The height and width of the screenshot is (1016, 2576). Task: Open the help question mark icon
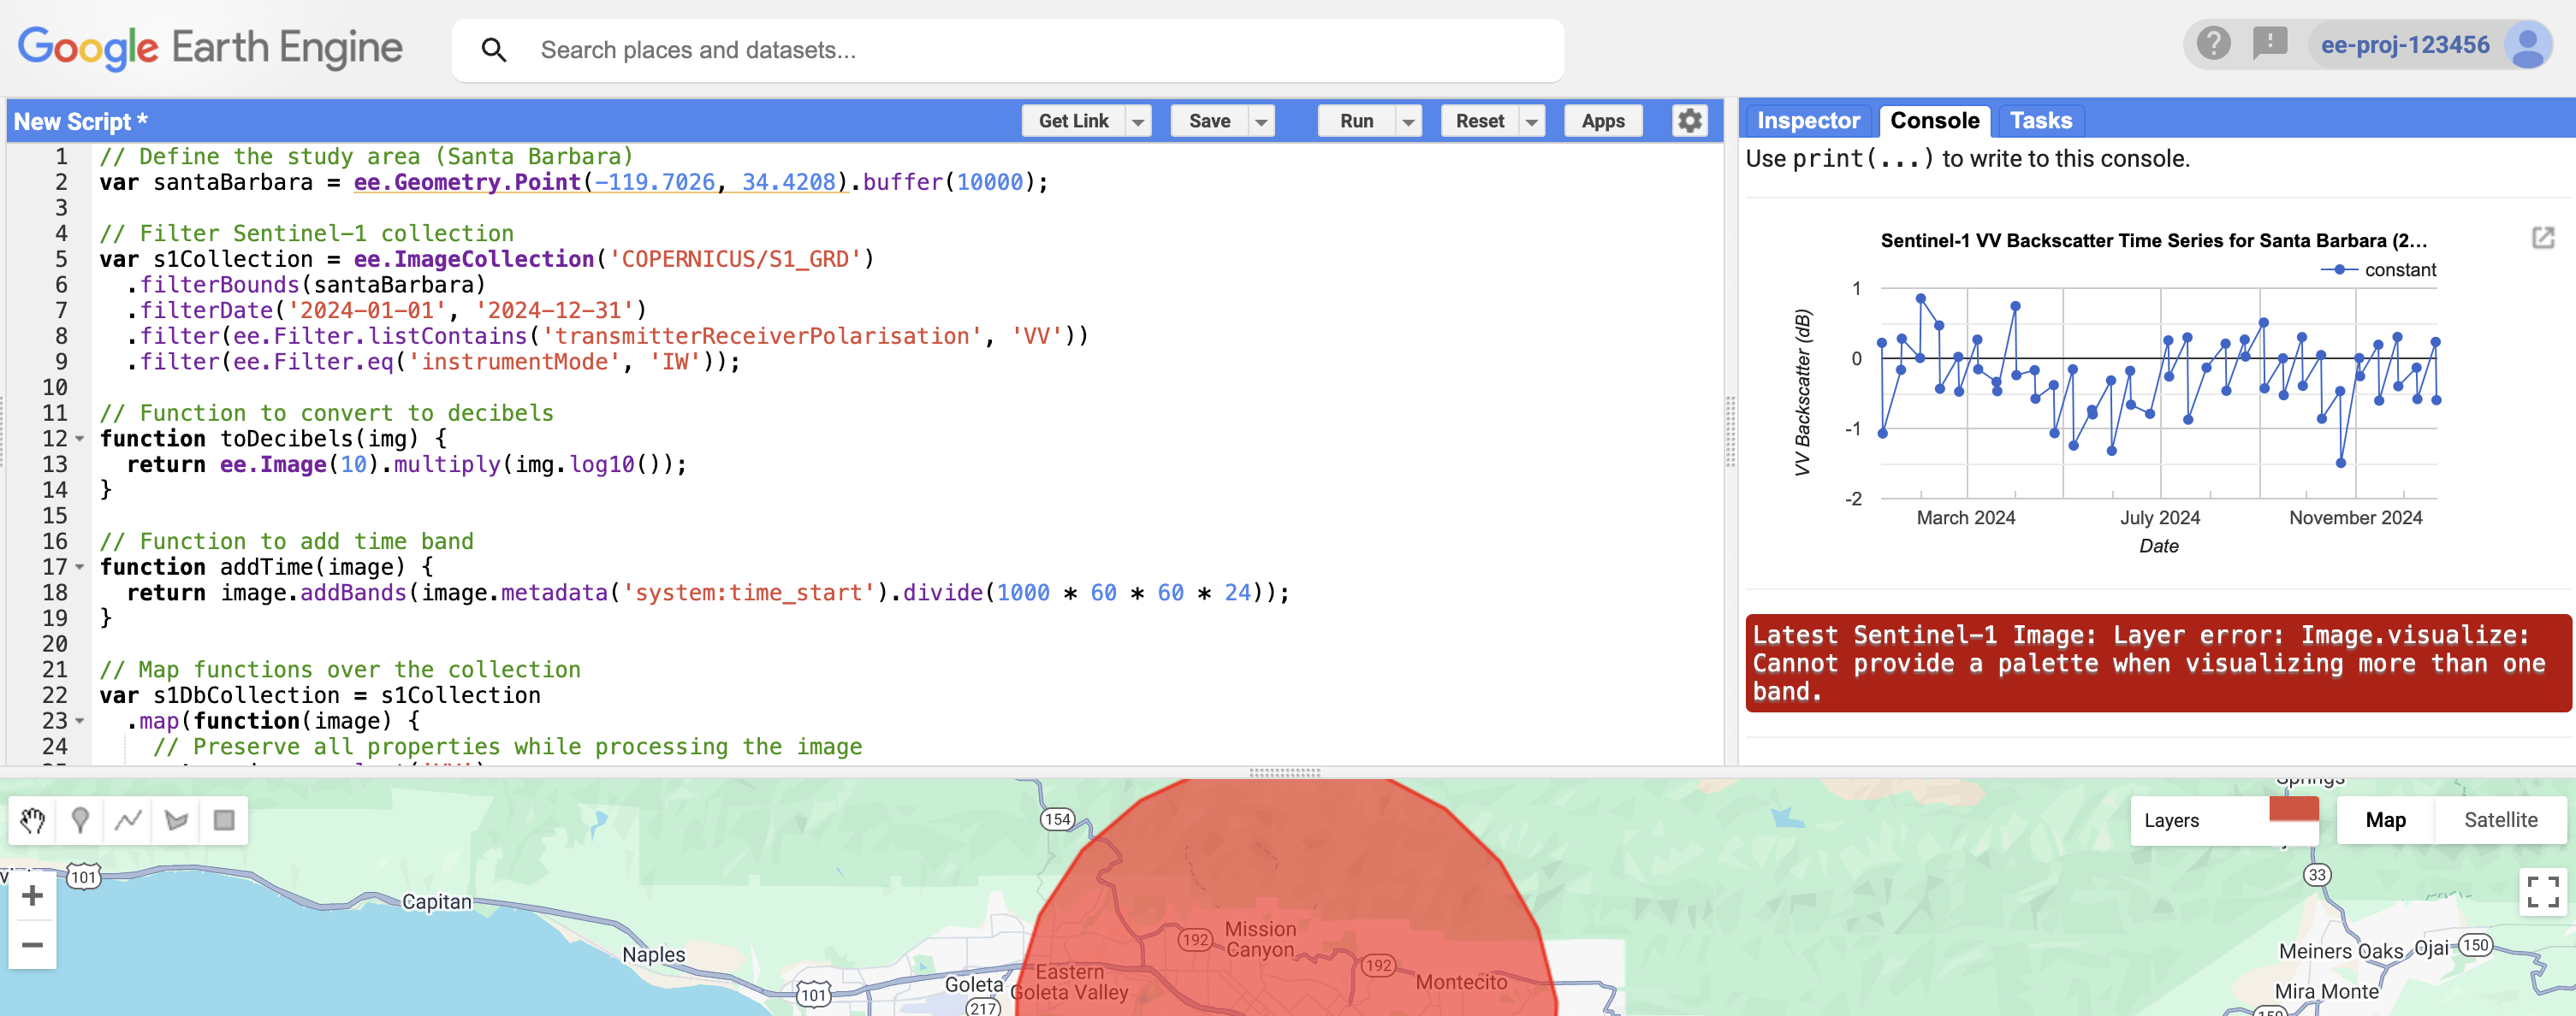(2213, 44)
